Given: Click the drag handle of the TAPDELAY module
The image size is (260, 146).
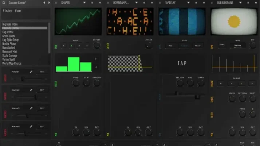Looking at the screenshot, I should click(x=161, y=3).
